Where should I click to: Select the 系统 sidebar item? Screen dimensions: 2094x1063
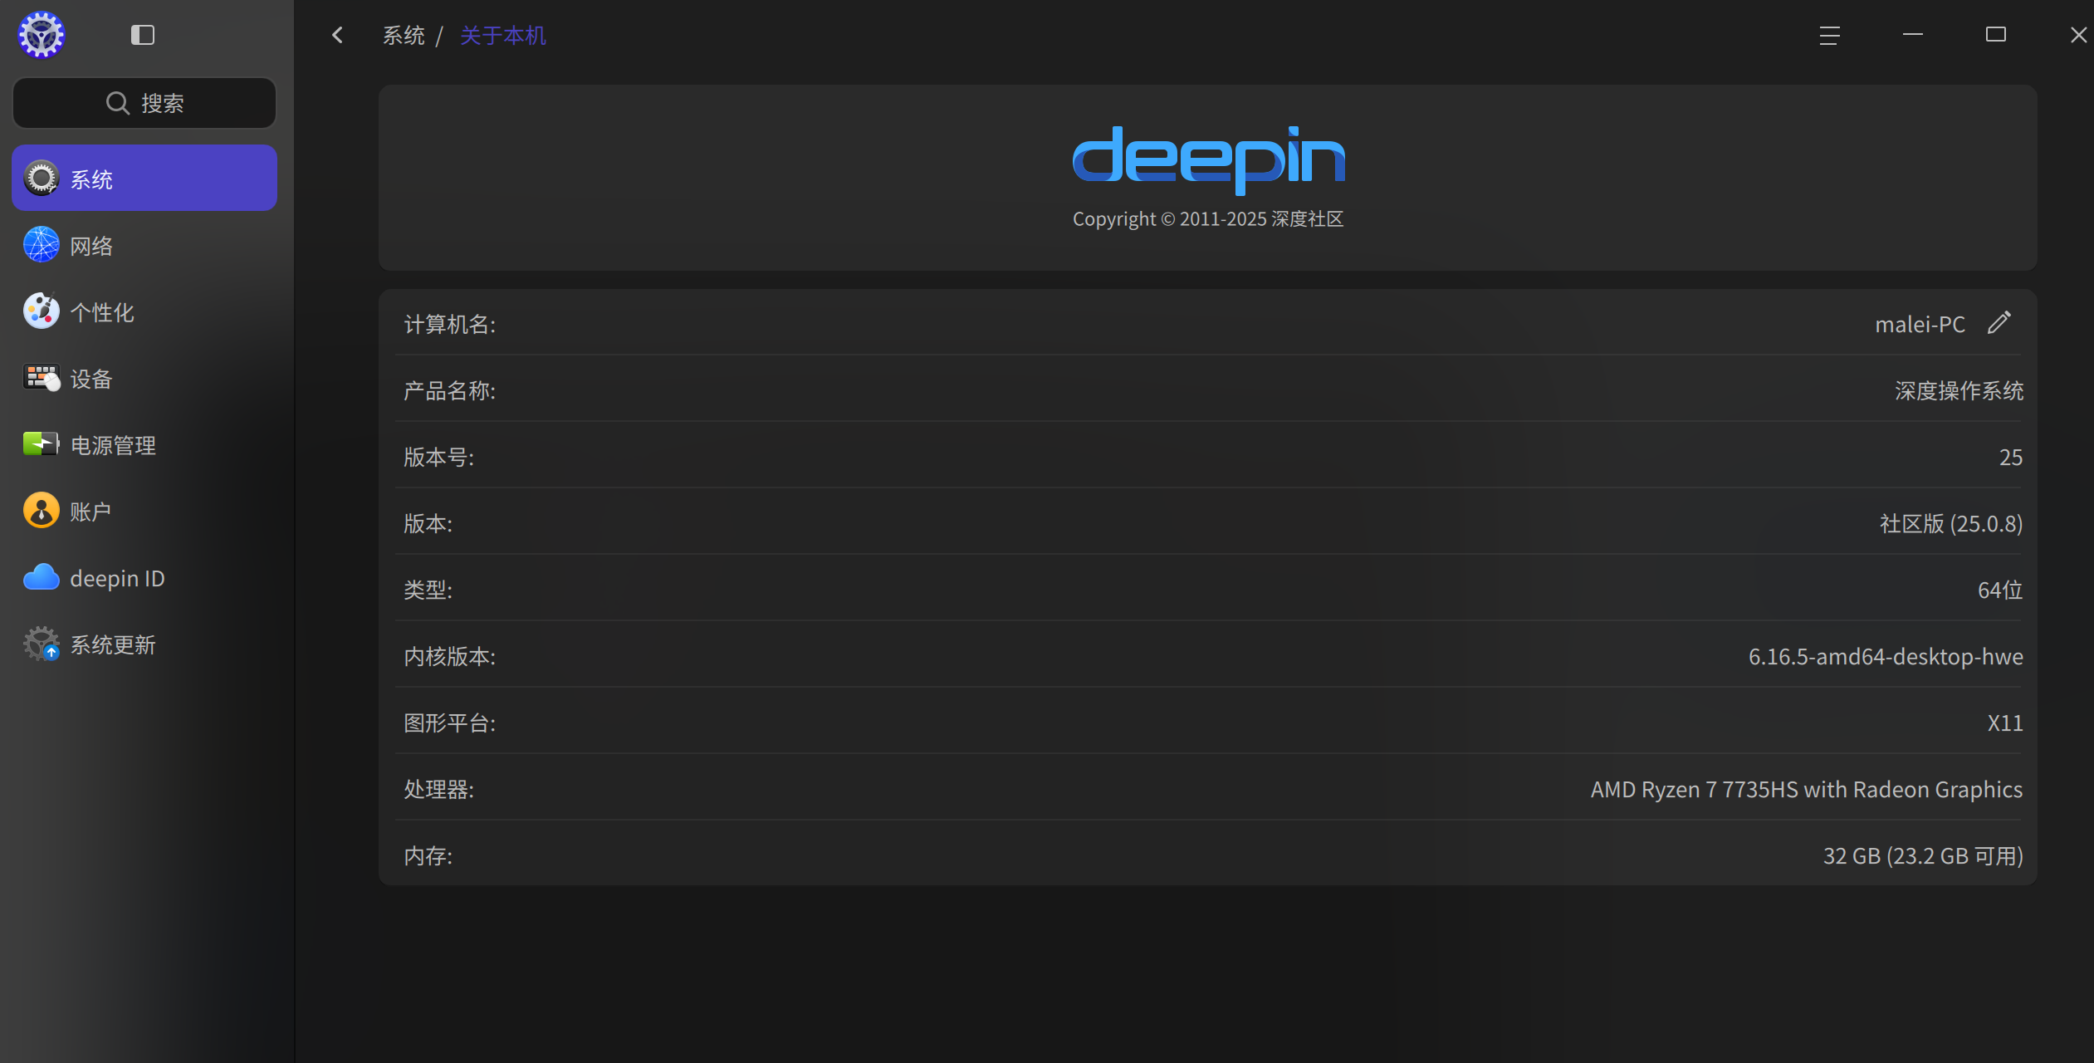pos(144,178)
